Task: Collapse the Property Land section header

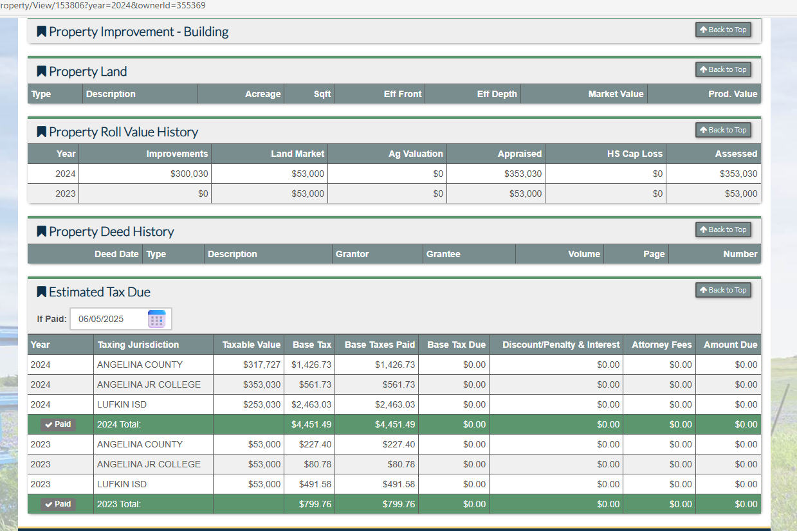Action: [x=88, y=71]
